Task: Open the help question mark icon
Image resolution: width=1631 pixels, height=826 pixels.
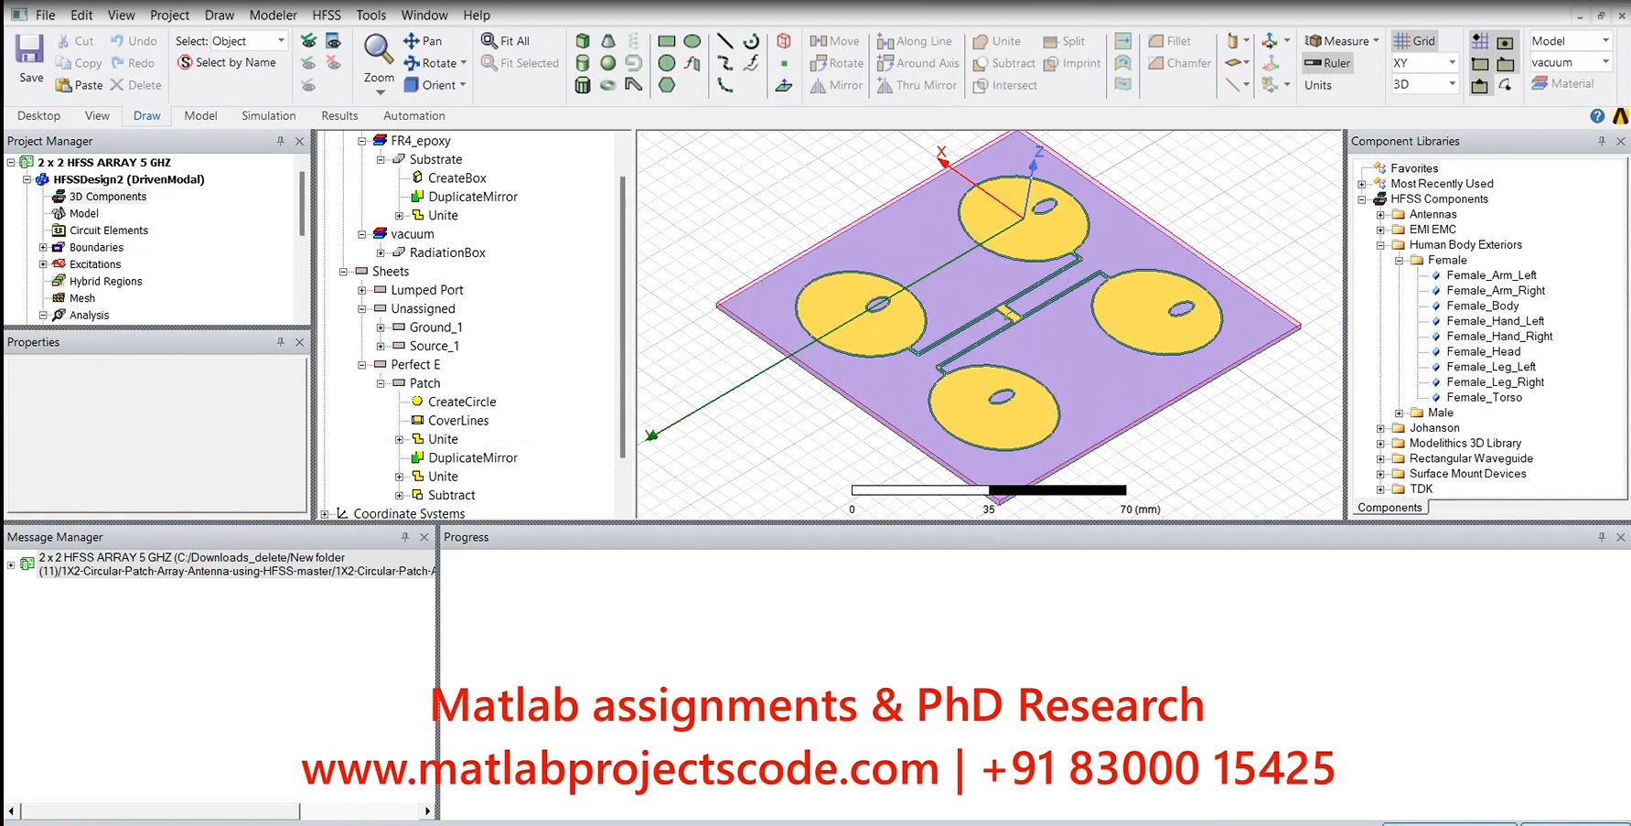Action: click(1597, 116)
